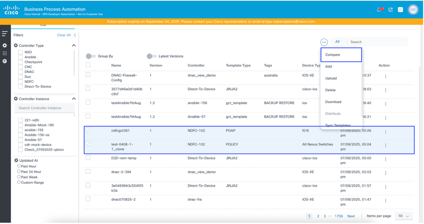Click the Template Type column header

[x=238, y=65]
